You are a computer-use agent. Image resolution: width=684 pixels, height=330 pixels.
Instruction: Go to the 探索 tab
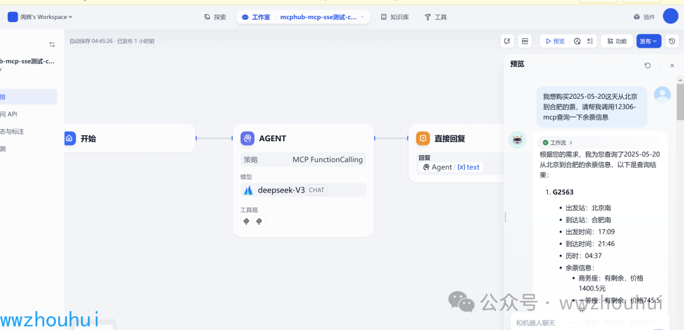click(x=215, y=17)
